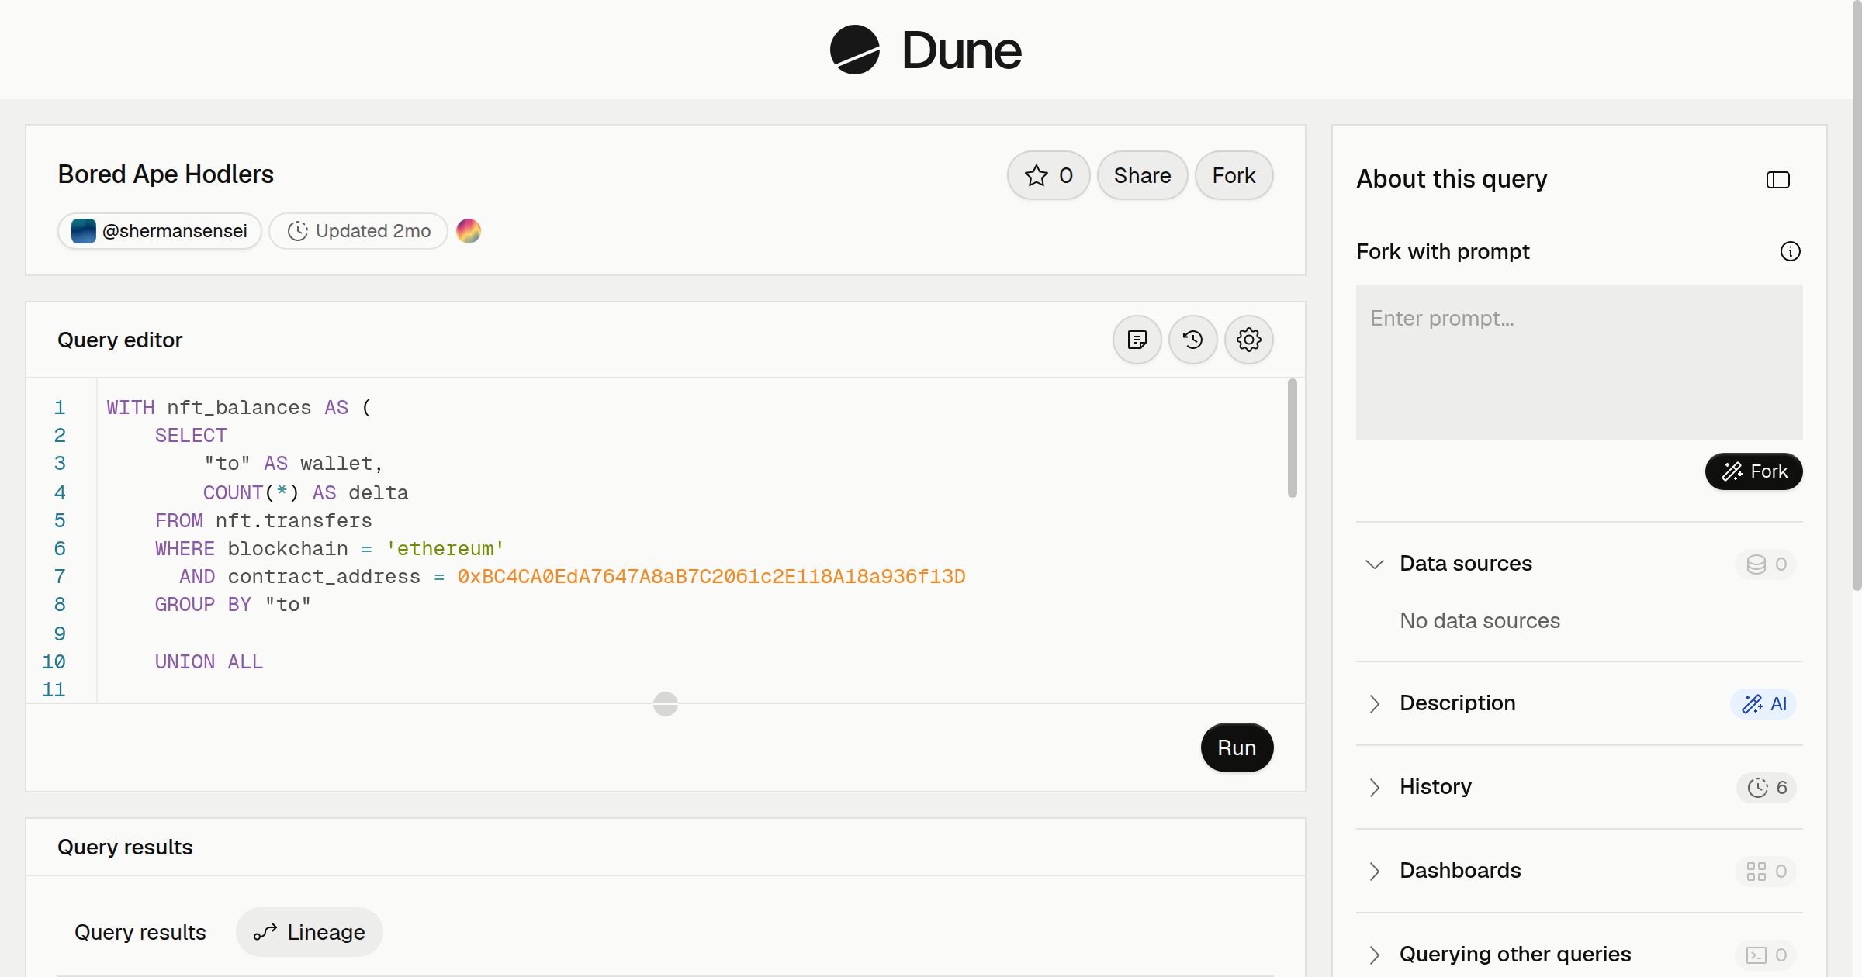Viewport: 1862px width, 977px height.
Task: Click the editor resize handle circle
Action: click(665, 704)
